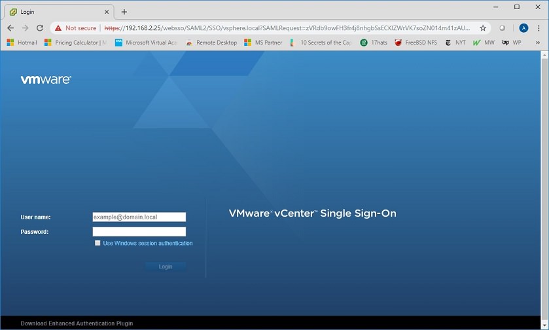This screenshot has height=330, width=549.
Task: Select the Login browser tab
Action: [59, 12]
